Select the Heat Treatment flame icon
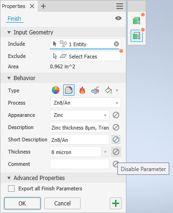 (x=82, y=90)
